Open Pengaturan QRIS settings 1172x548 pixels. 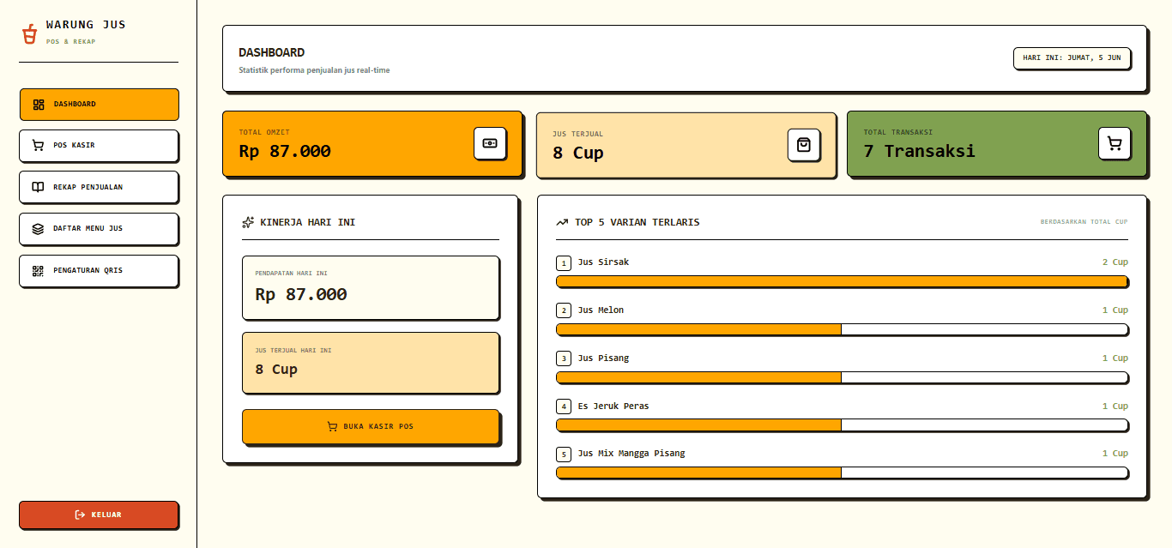click(99, 271)
